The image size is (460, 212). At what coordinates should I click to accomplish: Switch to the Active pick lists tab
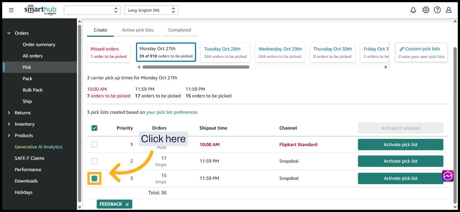[138, 30]
